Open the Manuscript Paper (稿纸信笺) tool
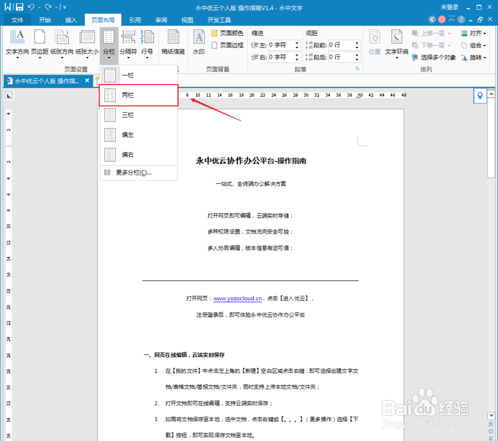The width and height of the screenshot is (498, 441). pos(173,43)
